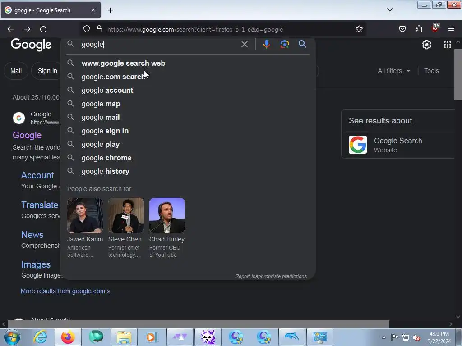Open the taskbar clock showing 4:01 PM
The image size is (462, 346).
tap(439, 337)
